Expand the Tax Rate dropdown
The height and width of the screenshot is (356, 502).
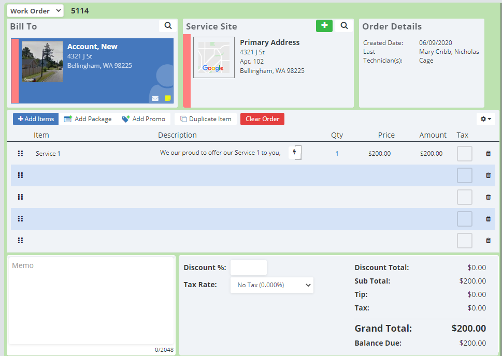[271, 285]
